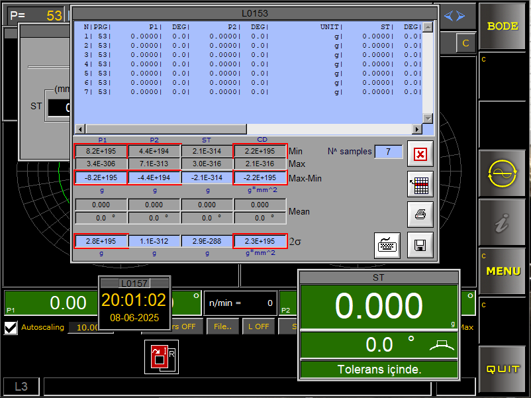Click the left blue navigation arrow
The width and height of the screenshot is (531, 398).
[448, 16]
